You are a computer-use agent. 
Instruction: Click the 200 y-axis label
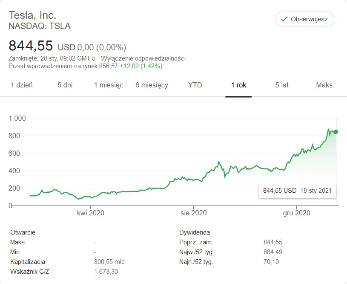click(14, 188)
